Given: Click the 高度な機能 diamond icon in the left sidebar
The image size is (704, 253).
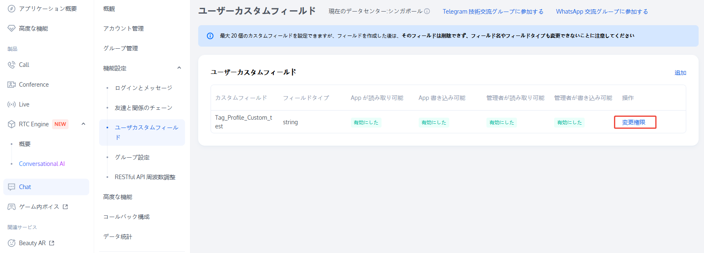Looking at the screenshot, I should 12,28.
